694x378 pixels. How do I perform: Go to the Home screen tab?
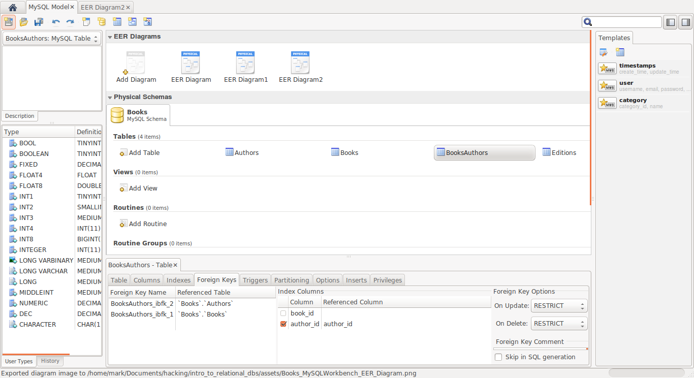(13, 7)
